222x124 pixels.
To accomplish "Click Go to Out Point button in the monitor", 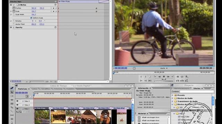I will pyautogui.click(x=145, y=81).
